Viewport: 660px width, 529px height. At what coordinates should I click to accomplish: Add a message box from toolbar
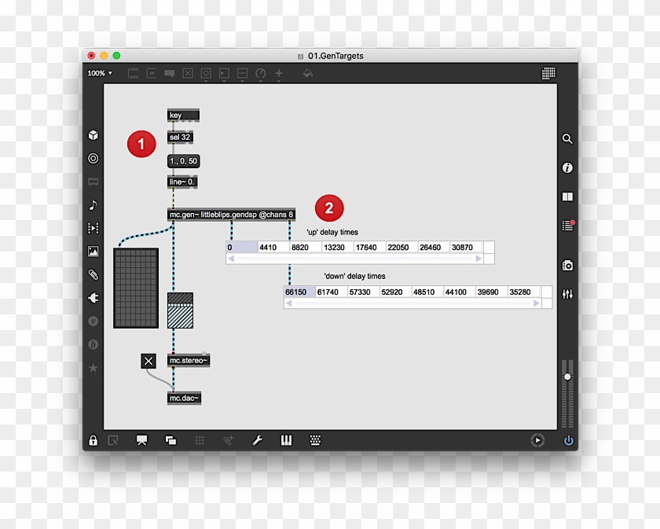tap(152, 73)
